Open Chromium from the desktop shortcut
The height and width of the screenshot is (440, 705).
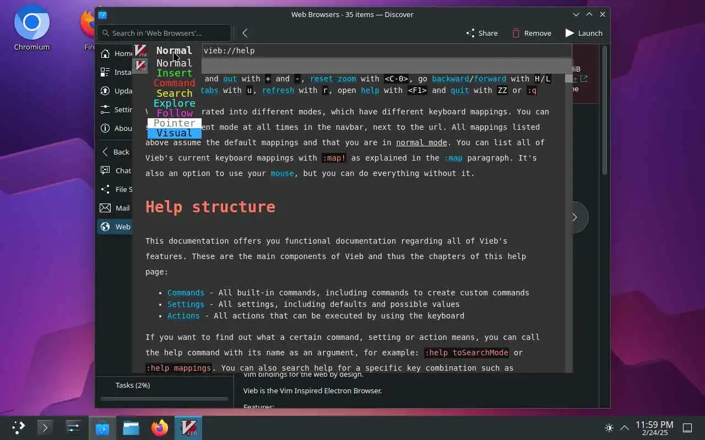32,29
